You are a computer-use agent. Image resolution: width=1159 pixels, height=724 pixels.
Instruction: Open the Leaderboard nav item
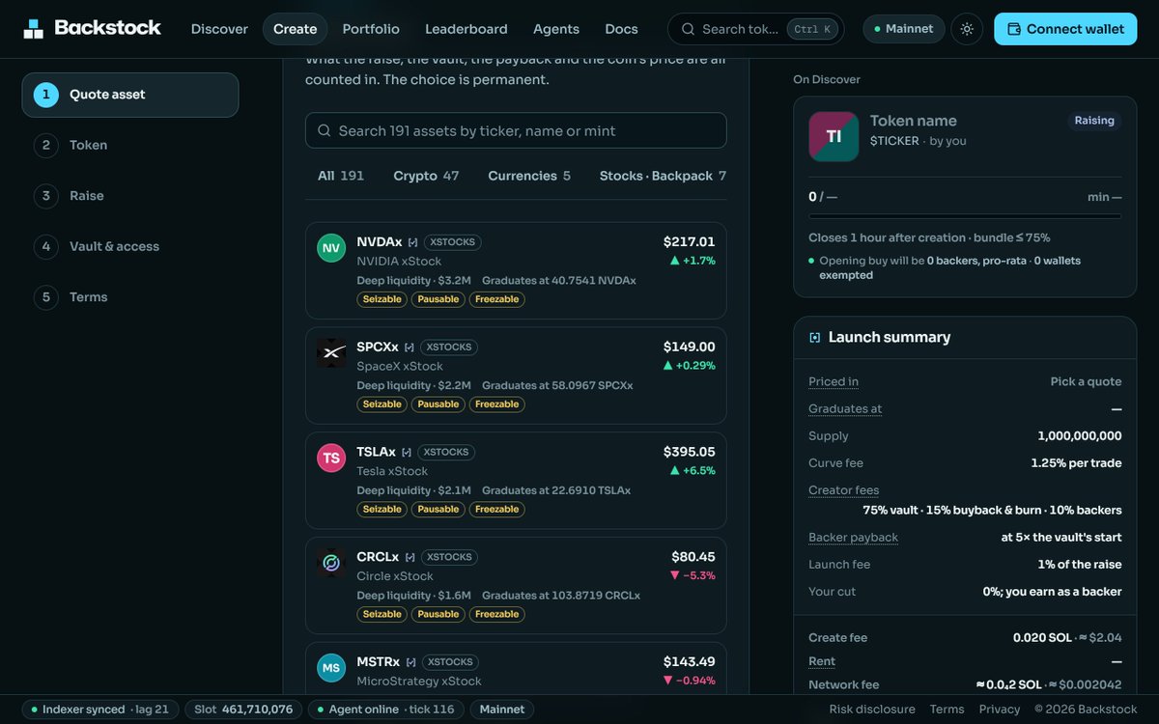(x=466, y=29)
